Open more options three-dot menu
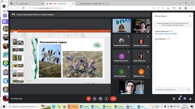 click(106, 99)
